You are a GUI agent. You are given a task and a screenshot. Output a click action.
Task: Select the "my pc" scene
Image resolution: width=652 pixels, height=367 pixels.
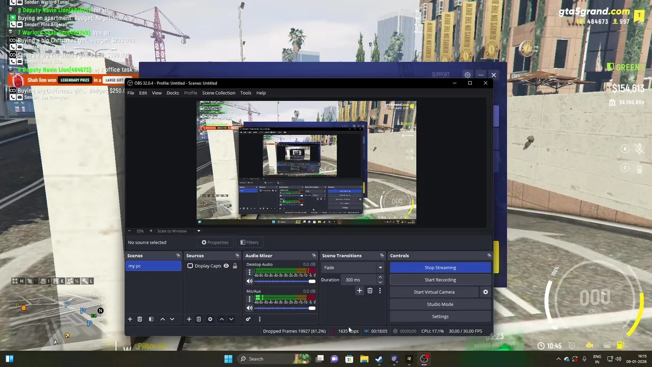(x=153, y=266)
